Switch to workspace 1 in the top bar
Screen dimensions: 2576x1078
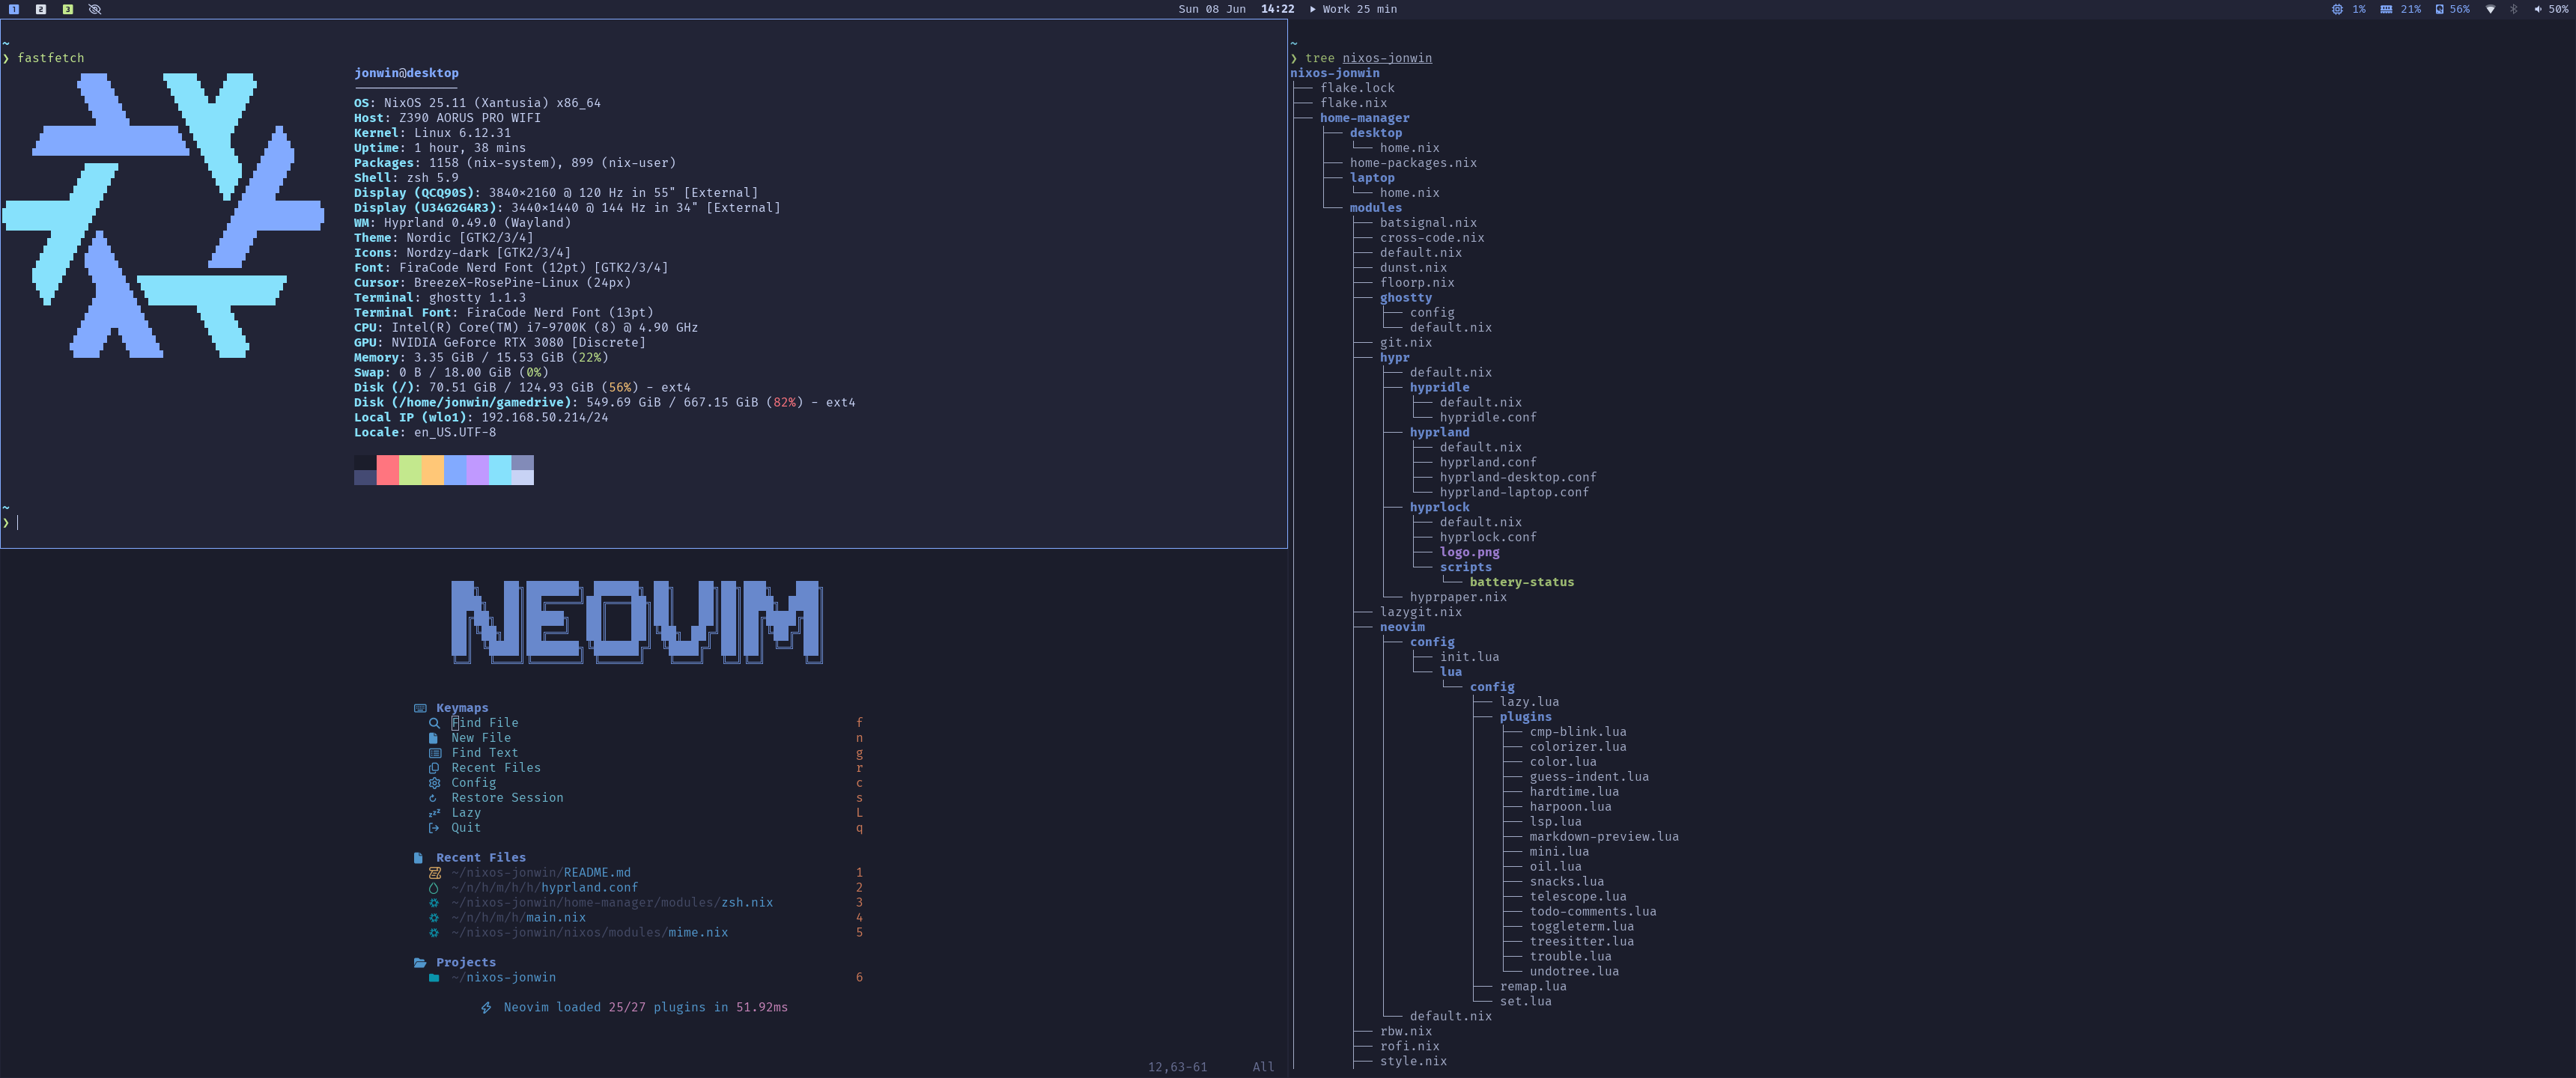[x=14, y=9]
